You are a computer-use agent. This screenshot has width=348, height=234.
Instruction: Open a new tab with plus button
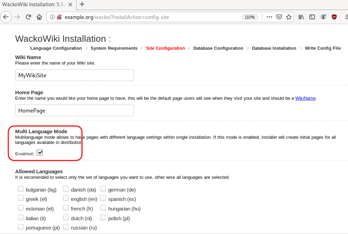click(x=82, y=4)
